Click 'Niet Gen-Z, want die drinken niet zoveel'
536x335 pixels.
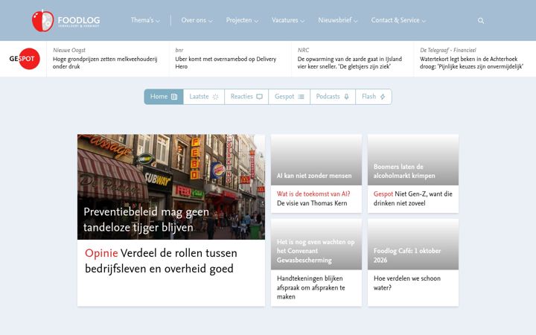[413, 199]
